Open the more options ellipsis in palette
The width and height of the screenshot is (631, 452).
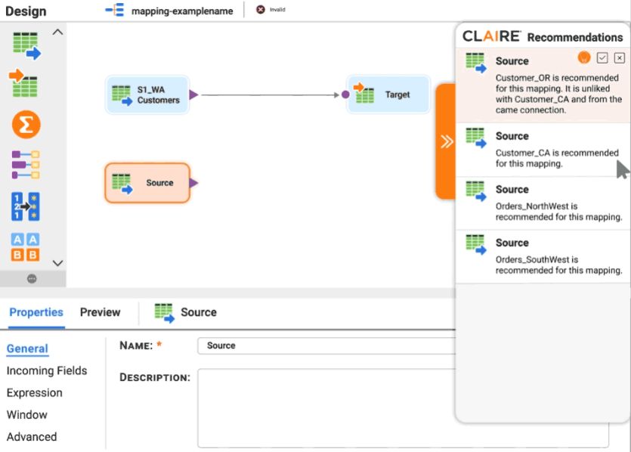pos(32,278)
